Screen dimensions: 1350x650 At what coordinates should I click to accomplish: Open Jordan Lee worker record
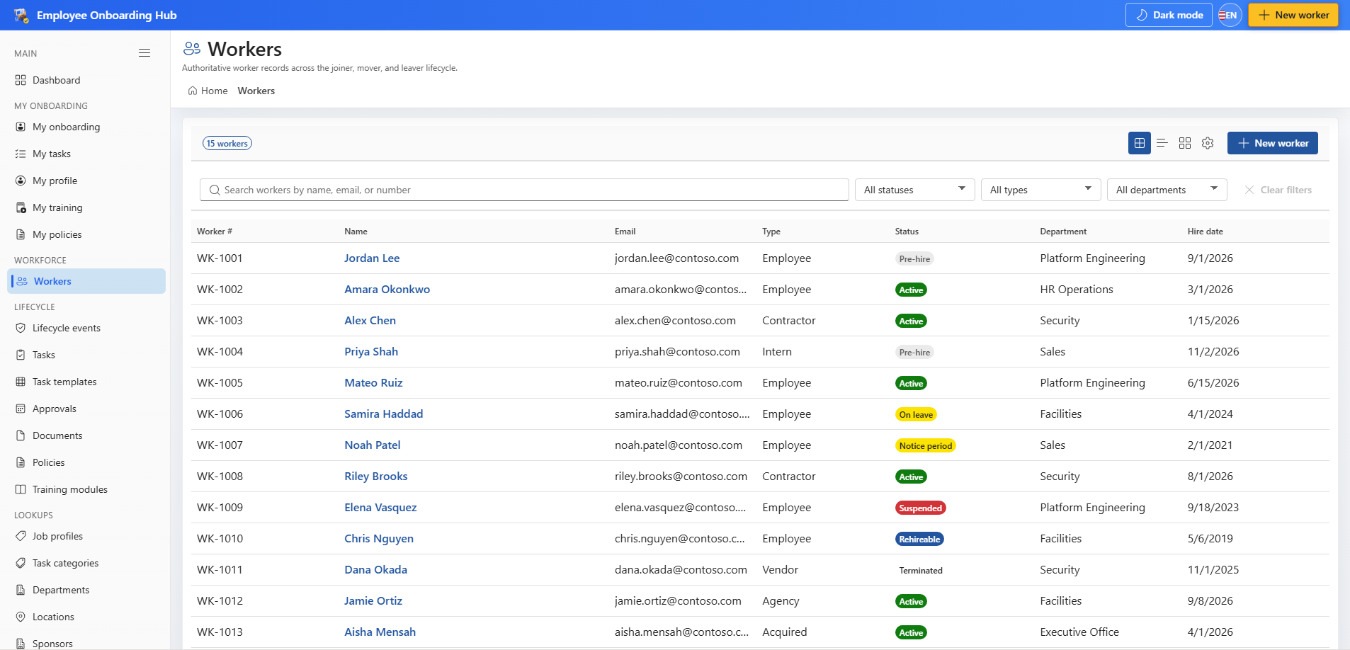tap(372, 258)
